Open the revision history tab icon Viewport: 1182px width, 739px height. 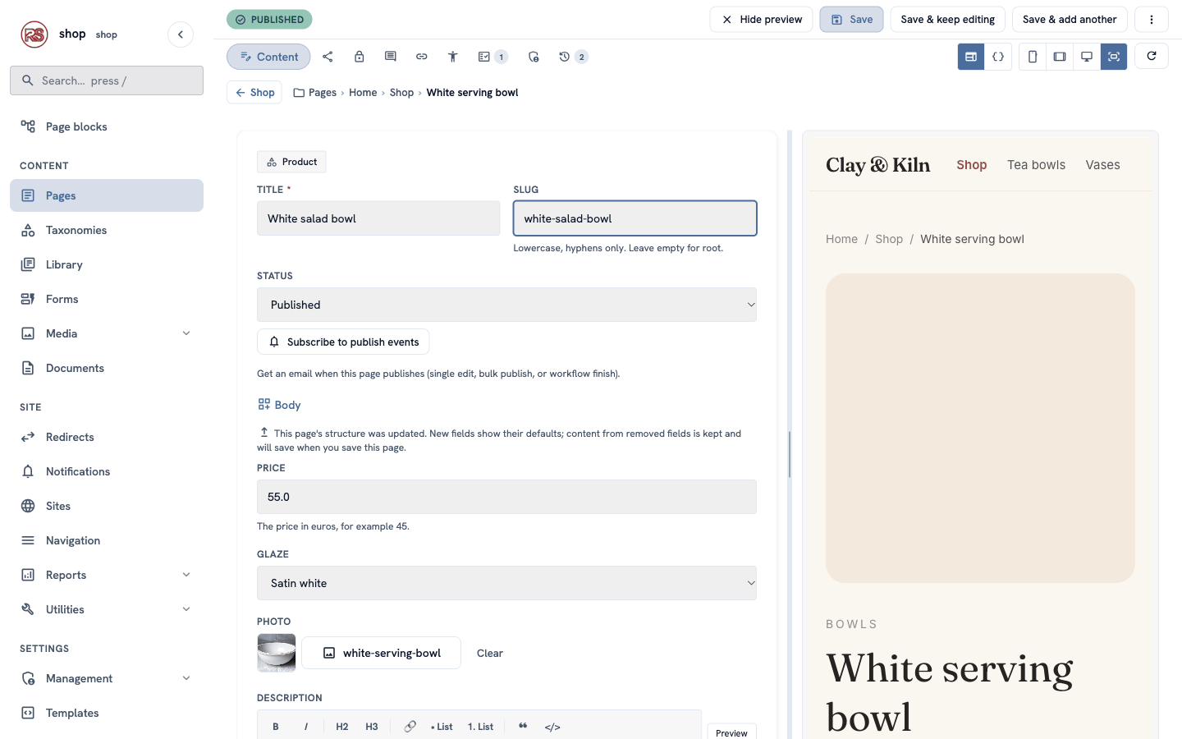[x=573, y=57]
